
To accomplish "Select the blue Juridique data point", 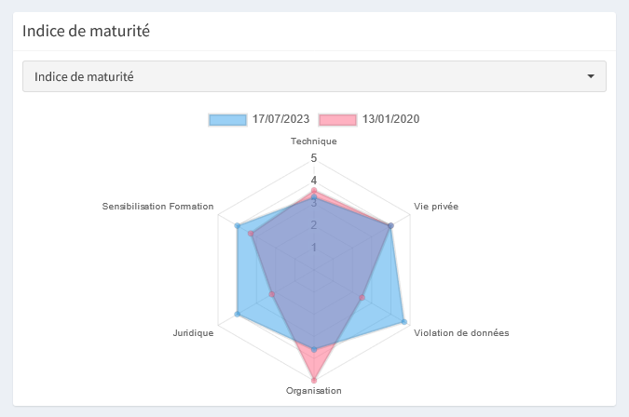I will tap(238, 315).
